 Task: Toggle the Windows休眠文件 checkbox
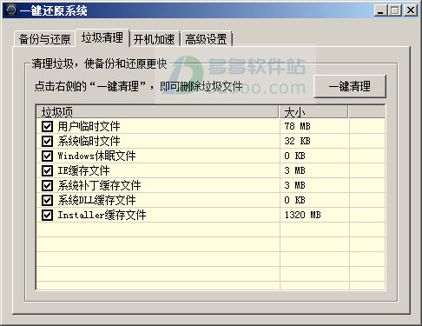coord(47,156)
